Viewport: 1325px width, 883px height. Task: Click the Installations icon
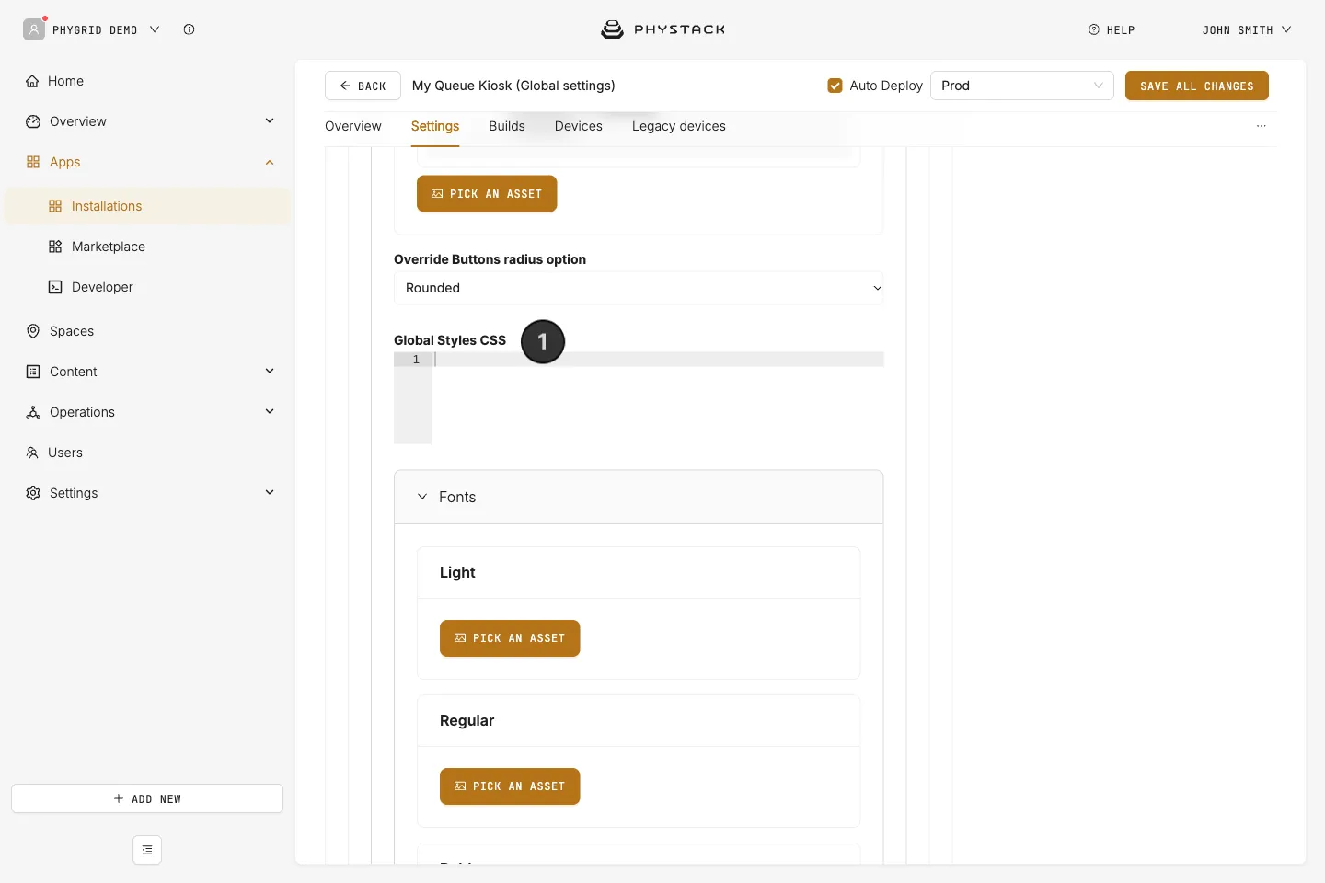pyautogui.click(x=55, y=206)
